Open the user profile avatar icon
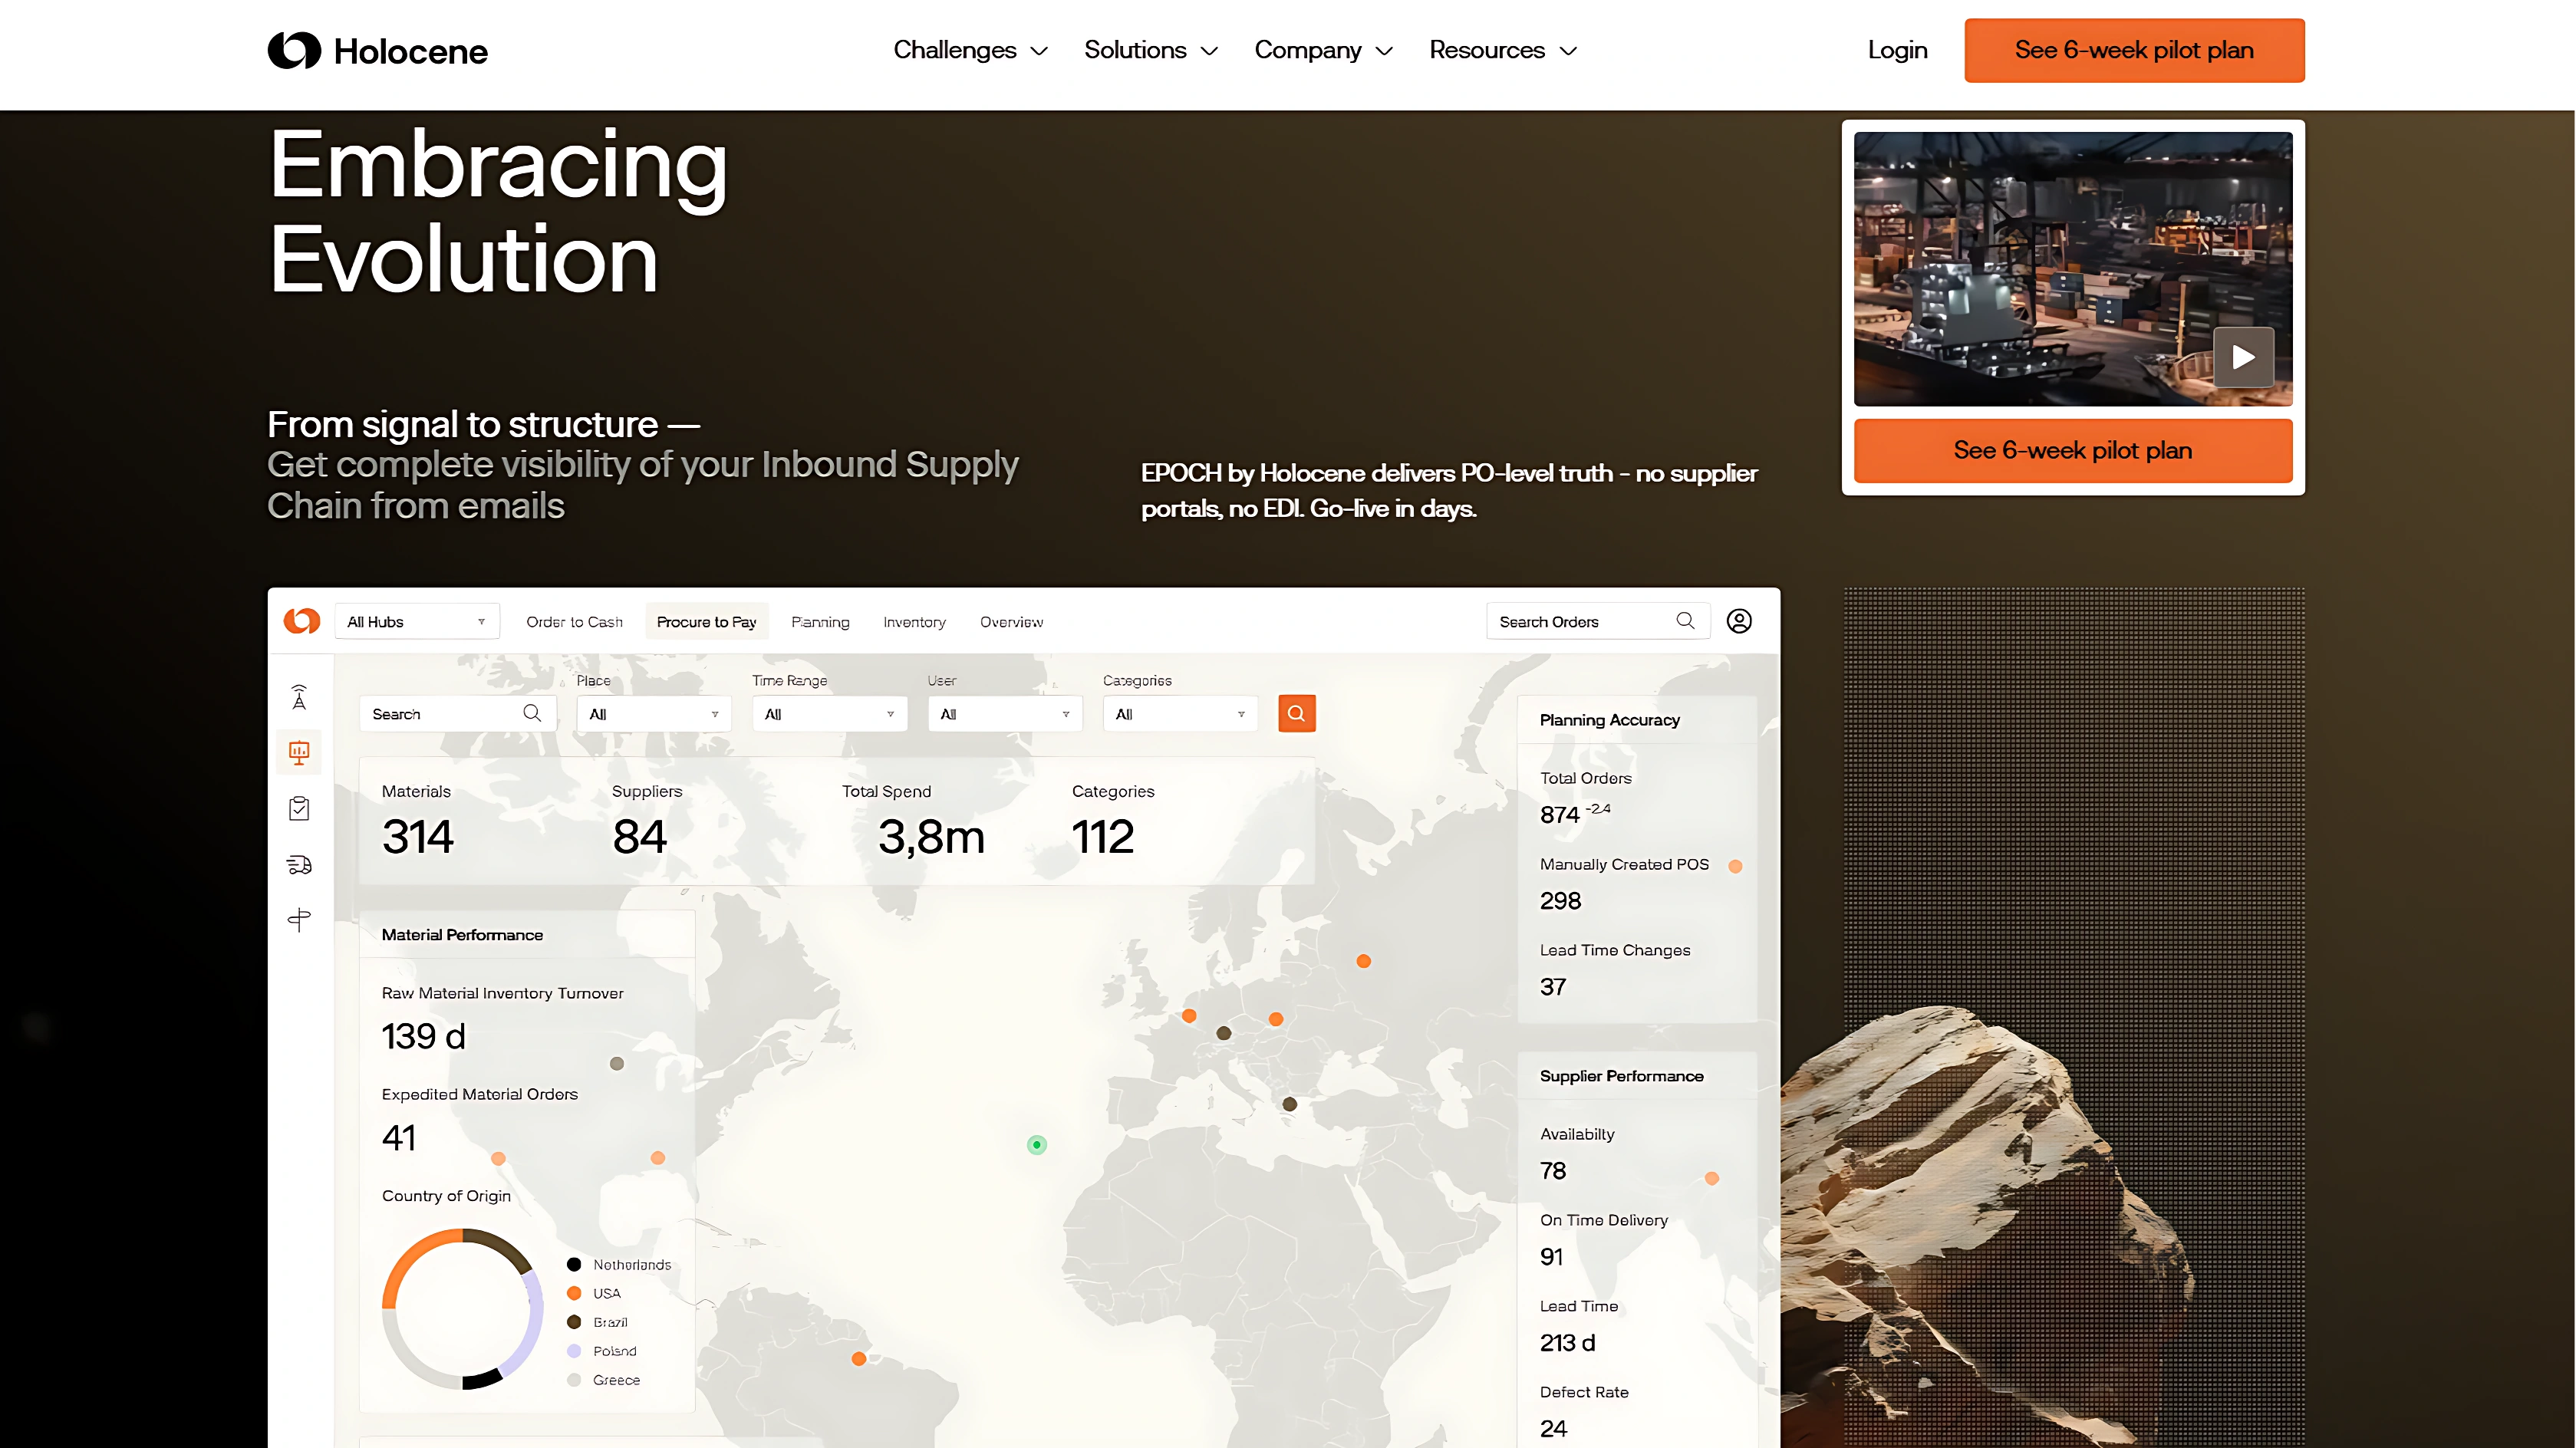The image size is (2576, 1448). 1739,621
